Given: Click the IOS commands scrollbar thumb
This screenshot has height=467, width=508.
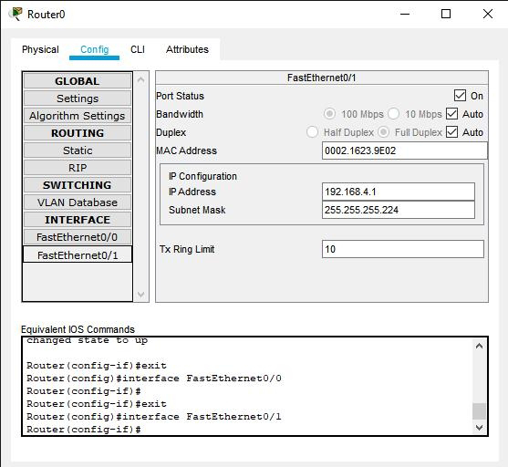Looking at the screenshot, I should pos(479,411).
